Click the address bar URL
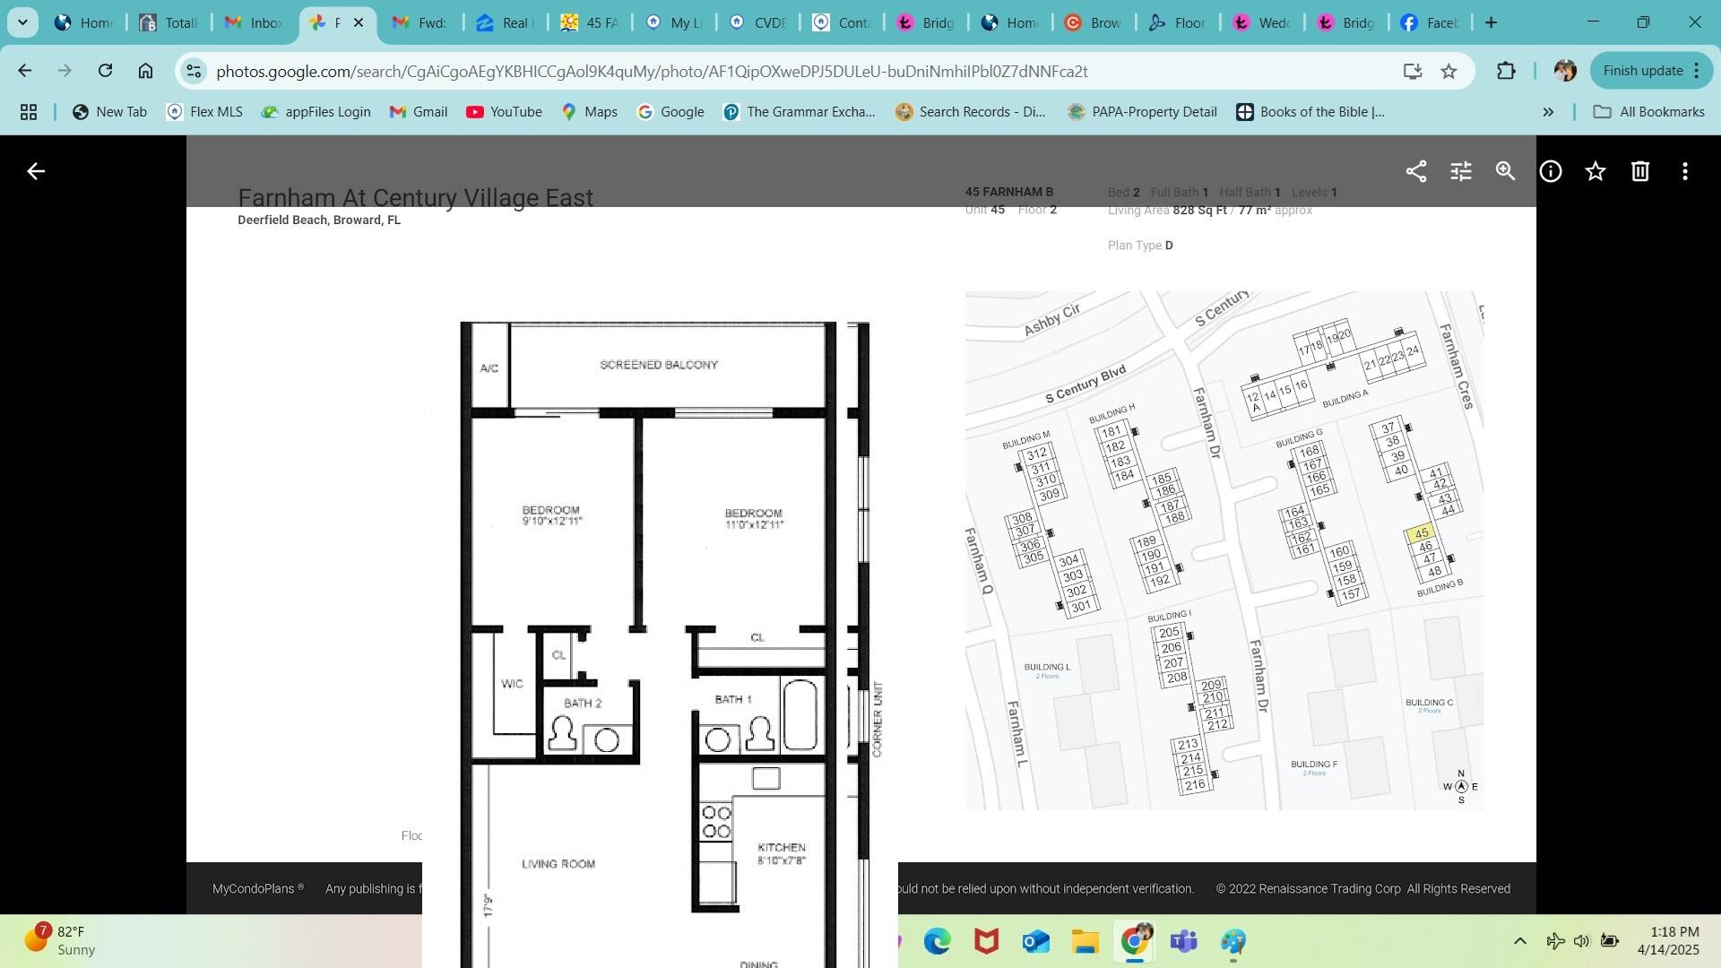The image size is (1721, 968). point(652,71)
